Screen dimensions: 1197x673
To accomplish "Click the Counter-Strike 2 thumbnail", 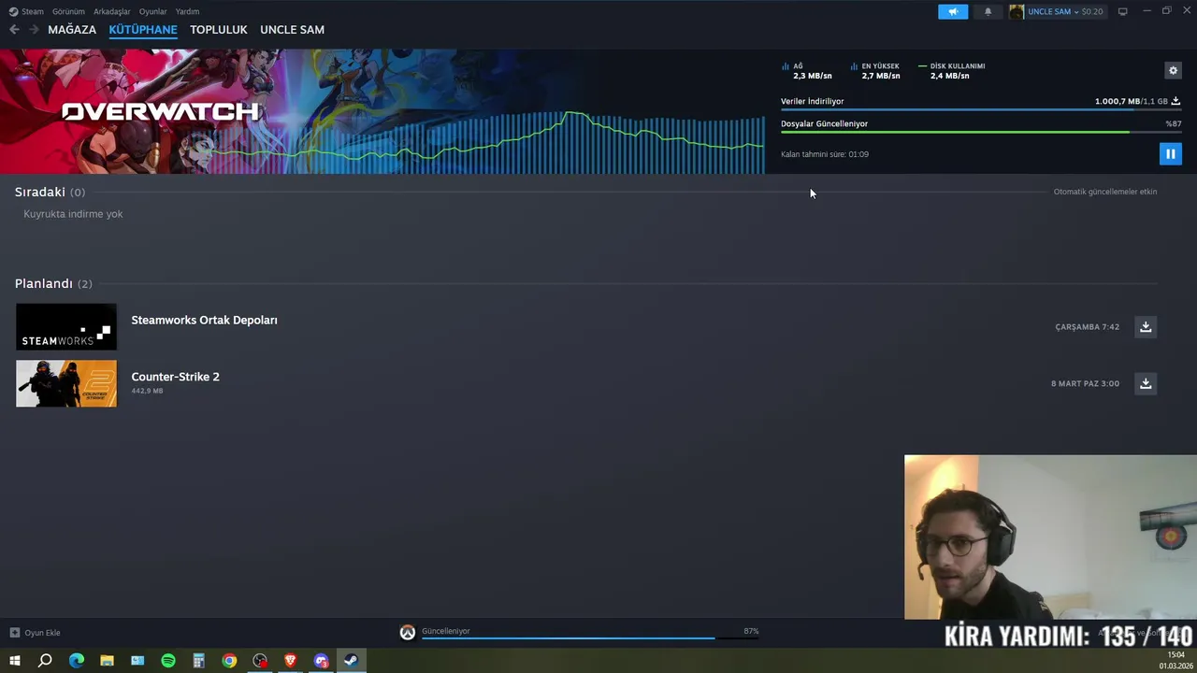I will (x=66, y=383).
